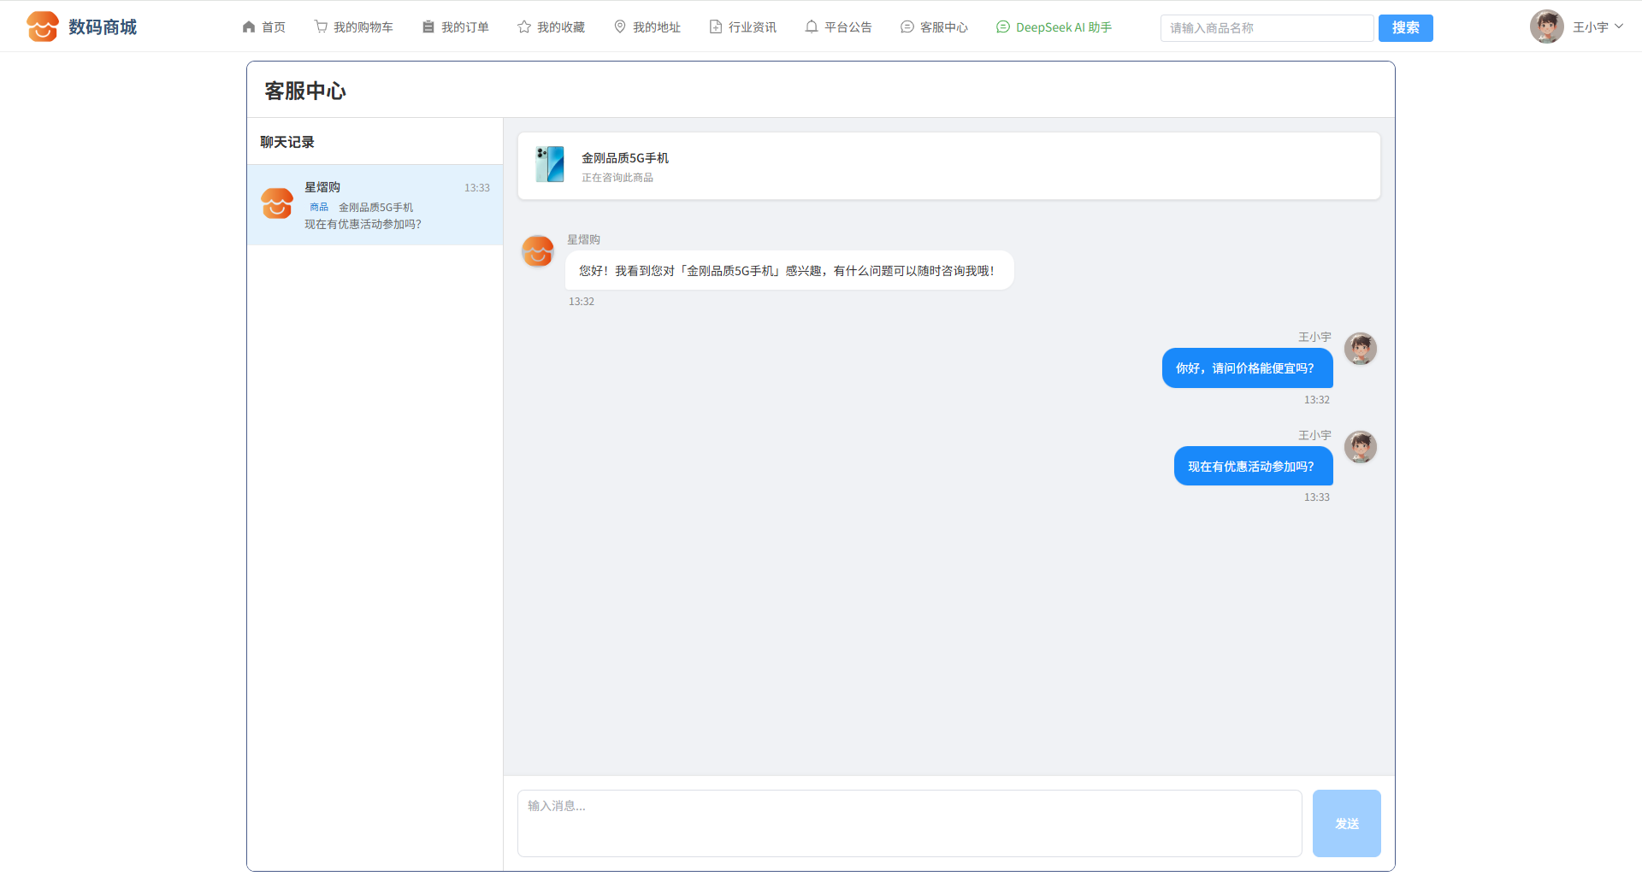Expand the 王小宇 user dropdown arrow

[1619, 26]
